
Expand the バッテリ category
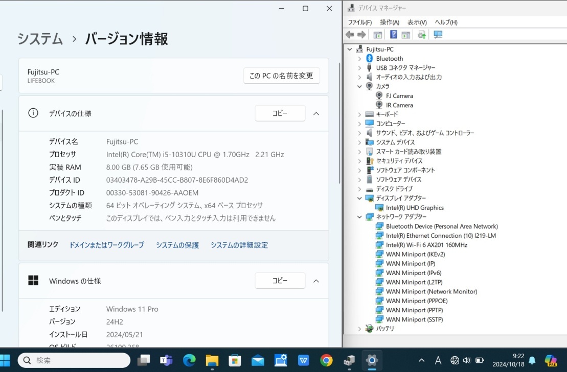[359, 329]
